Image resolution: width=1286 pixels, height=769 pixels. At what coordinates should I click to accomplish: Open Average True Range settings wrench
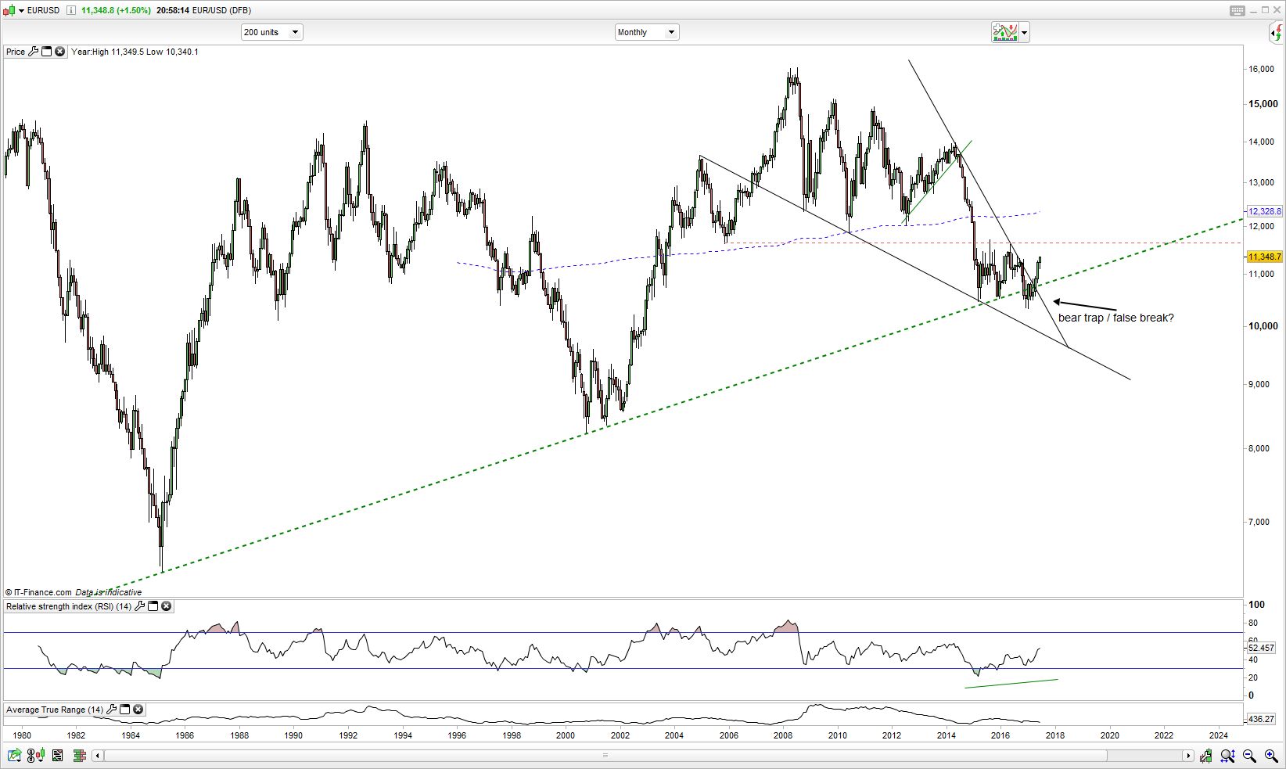(x=112, y=710)
